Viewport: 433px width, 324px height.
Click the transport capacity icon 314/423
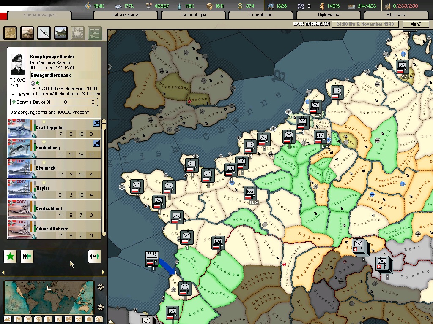pyautogui.click(x=351, y=6)
